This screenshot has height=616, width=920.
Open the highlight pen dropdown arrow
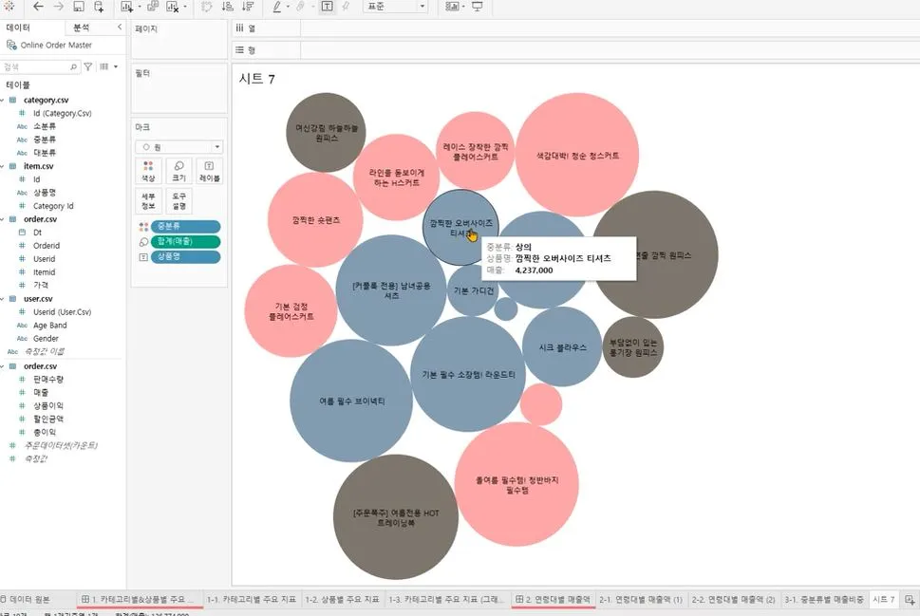click(288, 7)
